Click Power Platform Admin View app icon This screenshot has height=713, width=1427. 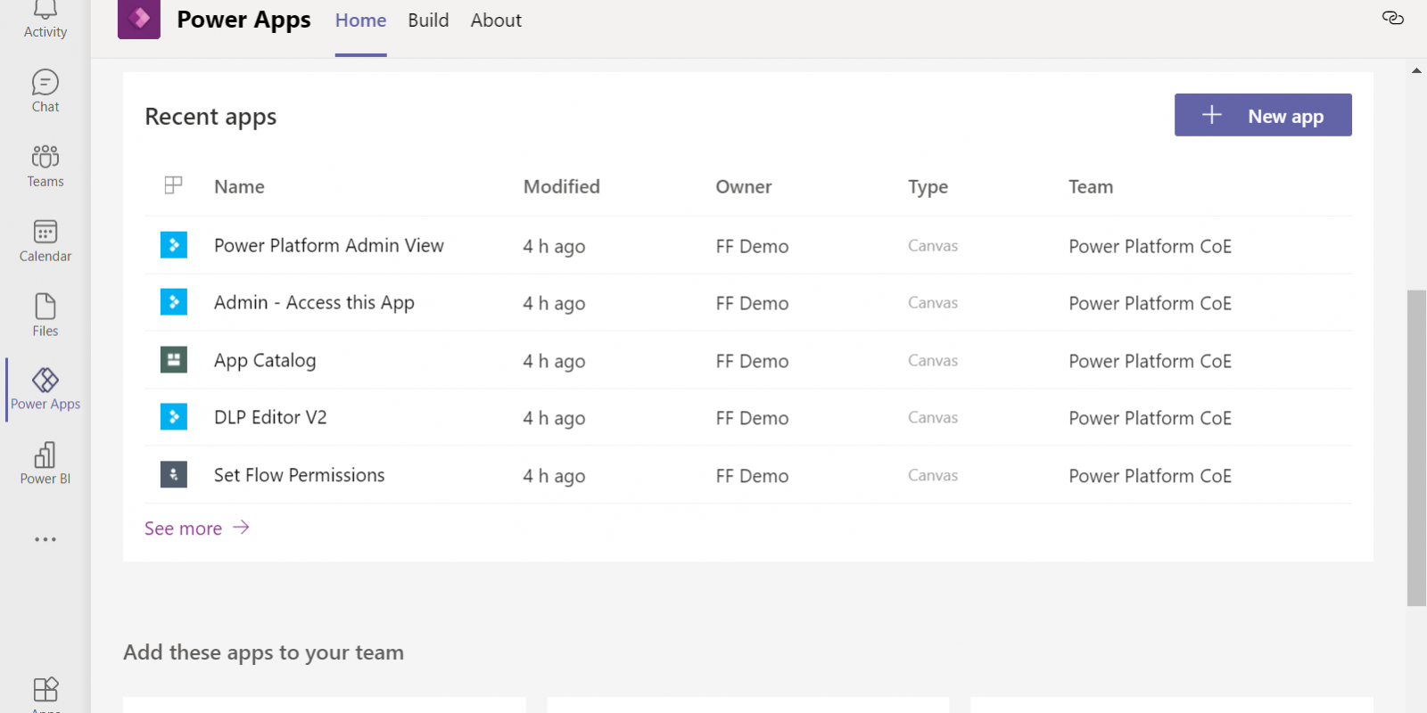(x=174, y=245)
